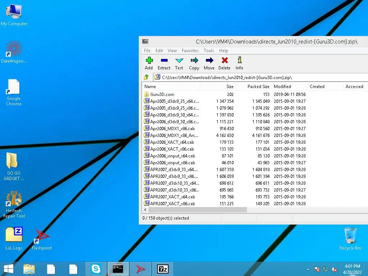
Task: Click the scroll left arrow
Action: (145, 210)
